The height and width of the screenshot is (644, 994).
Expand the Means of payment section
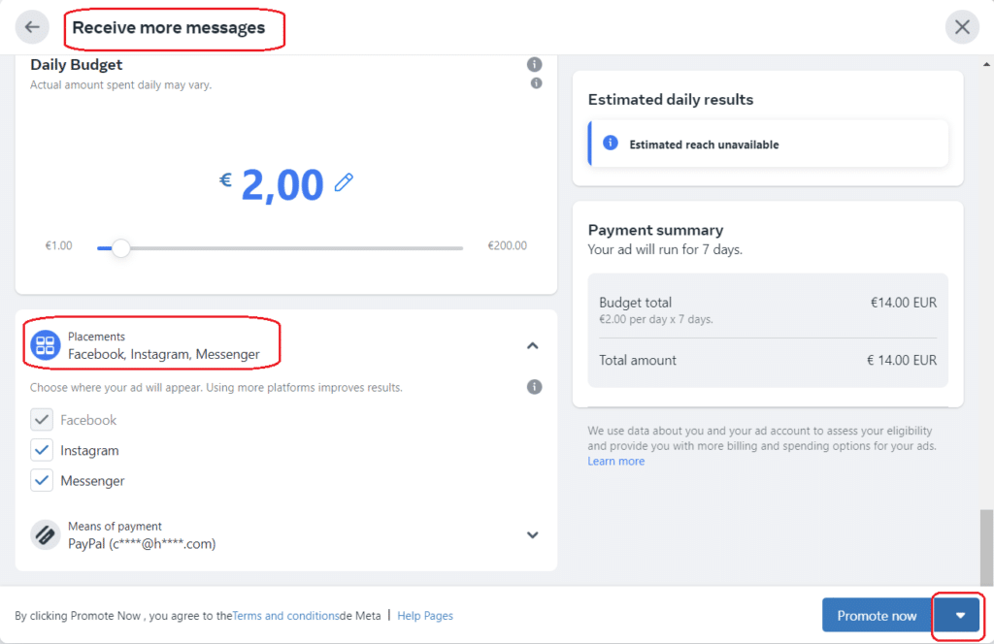pos(533,535)
